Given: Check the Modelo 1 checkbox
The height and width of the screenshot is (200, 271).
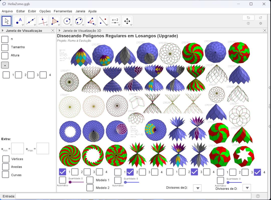Looking at the screenshot, I should coord(90,180).
